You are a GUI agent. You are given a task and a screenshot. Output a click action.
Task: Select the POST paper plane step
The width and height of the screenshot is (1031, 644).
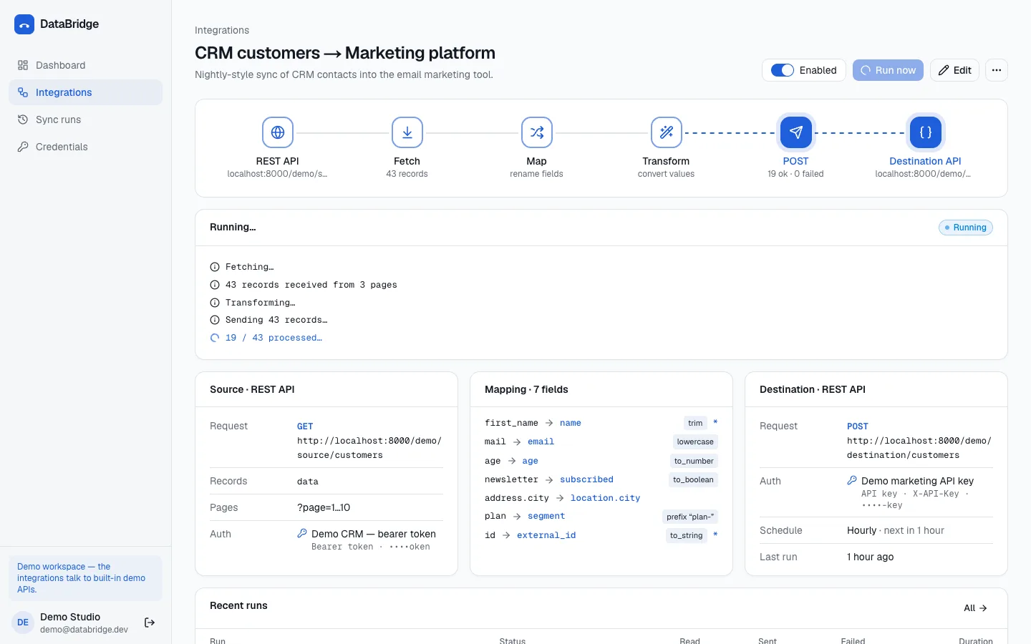pos(796,132)
